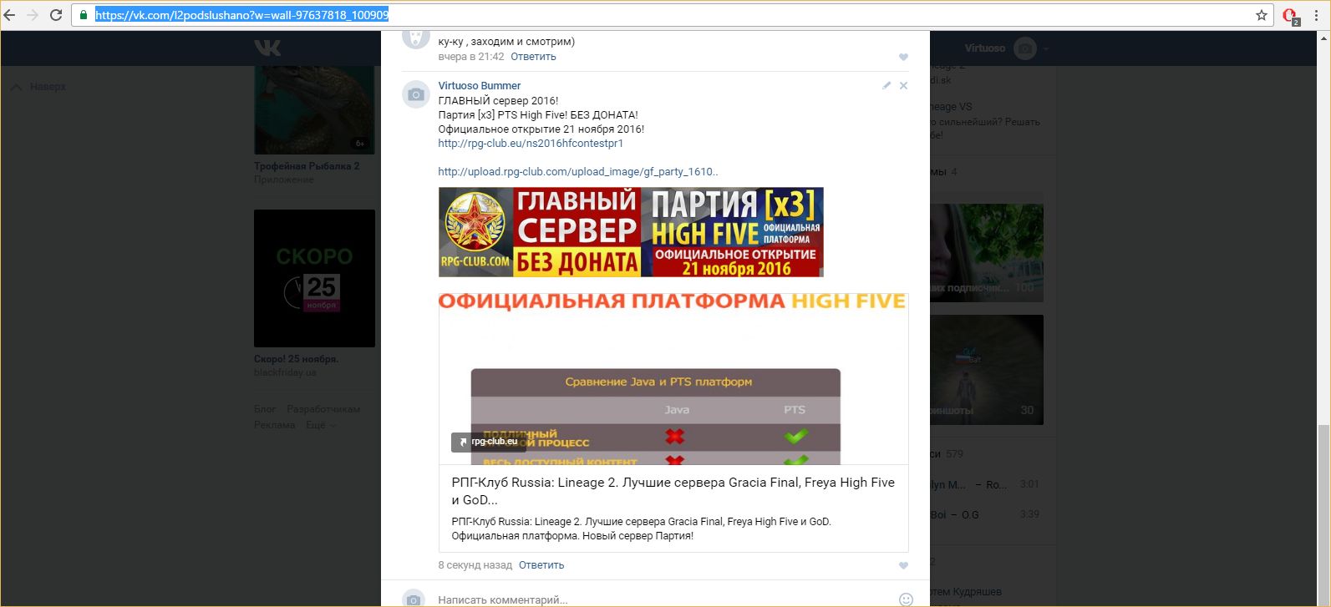Reload the VK page
The image size is (1331, 607).
[x=56, y=15]
